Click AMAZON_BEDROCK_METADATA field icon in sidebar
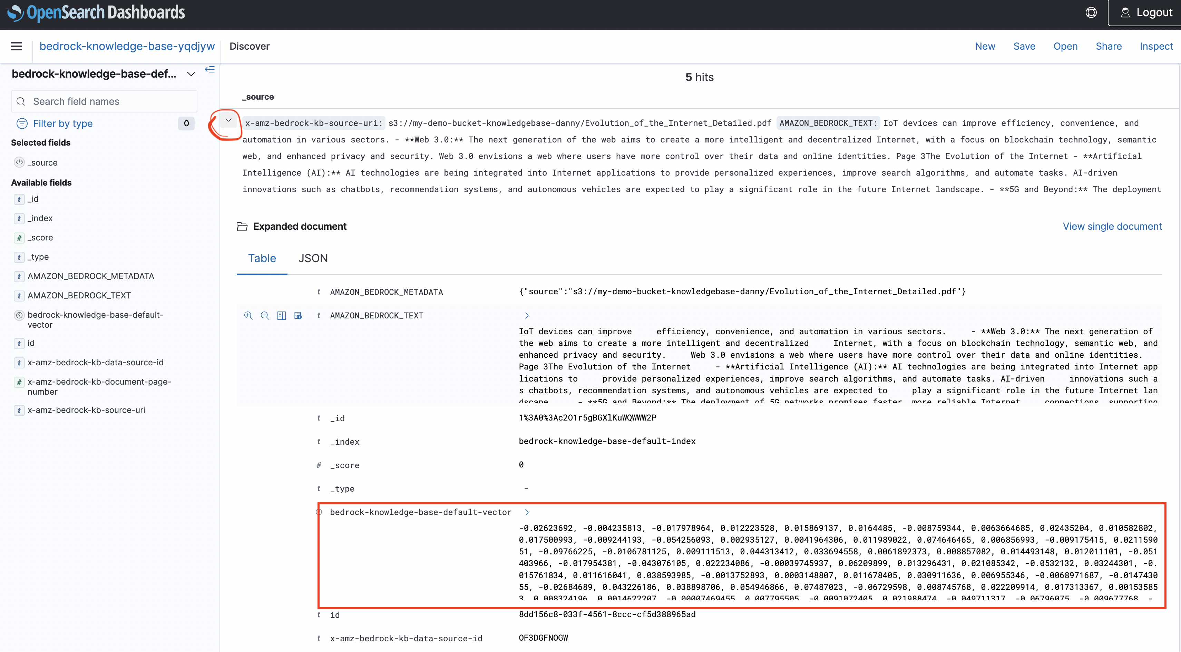1181x652 pixels. (19, 276)
